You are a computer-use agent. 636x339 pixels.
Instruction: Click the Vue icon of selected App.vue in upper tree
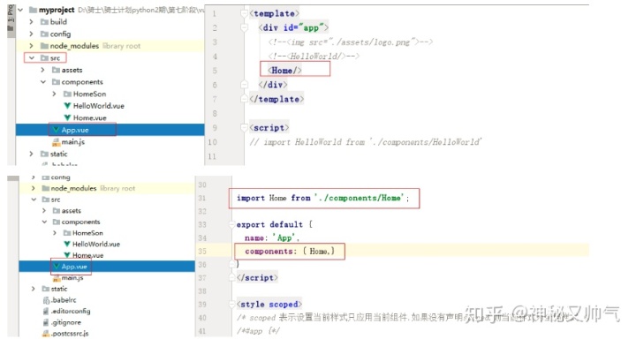pos(56,130)
